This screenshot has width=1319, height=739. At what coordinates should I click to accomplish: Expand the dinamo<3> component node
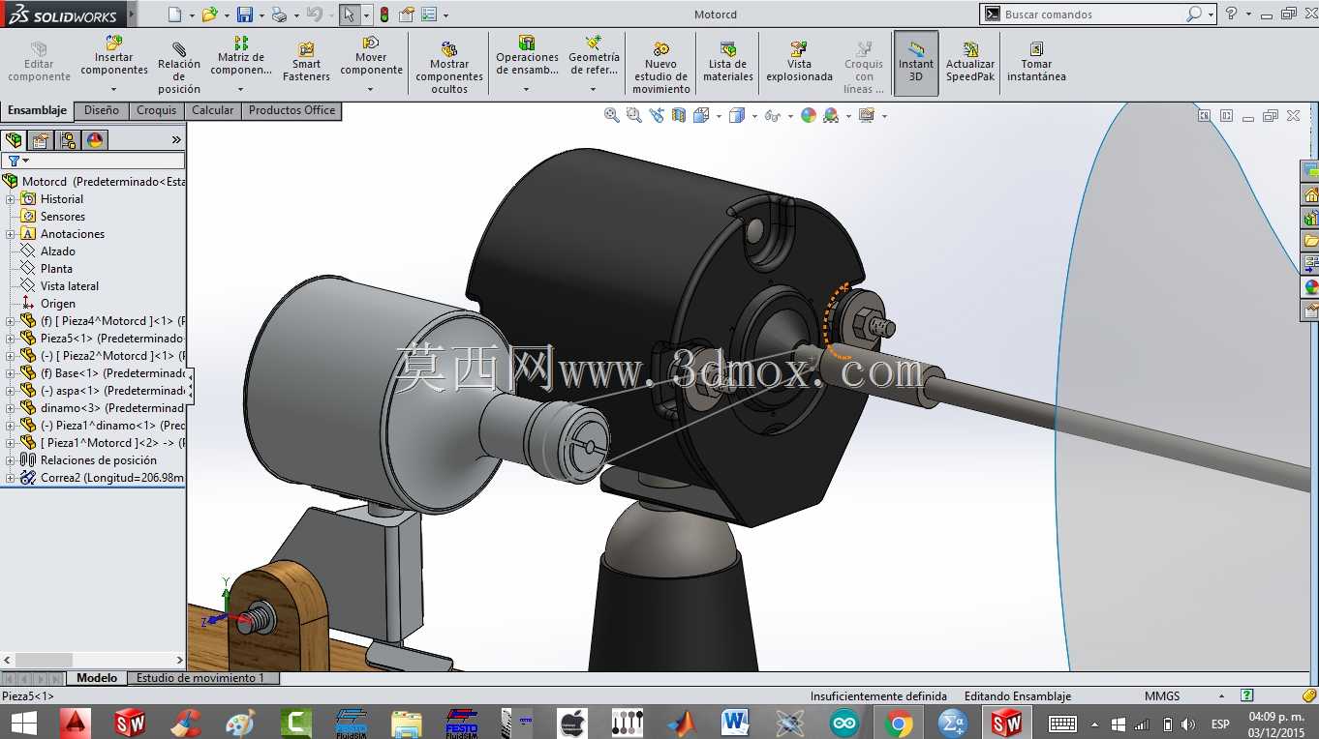tap(11, 408)
